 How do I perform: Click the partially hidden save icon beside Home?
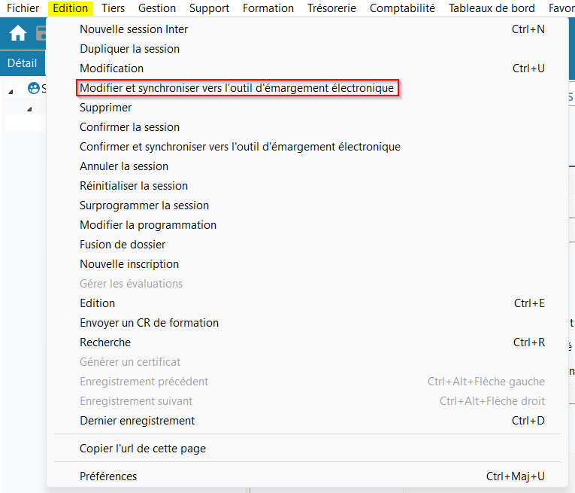(x=41, y=34)
